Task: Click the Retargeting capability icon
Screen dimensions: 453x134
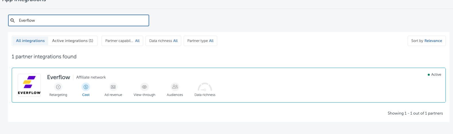Action: [58, 87]
